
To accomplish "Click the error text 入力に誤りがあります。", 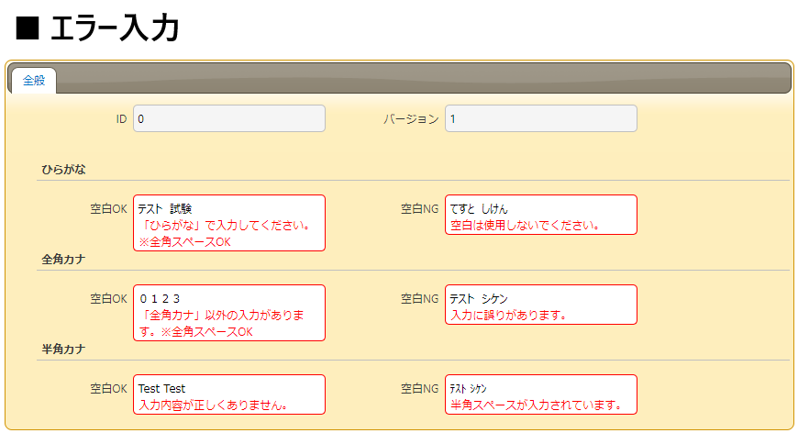I will tap(509, 316).
